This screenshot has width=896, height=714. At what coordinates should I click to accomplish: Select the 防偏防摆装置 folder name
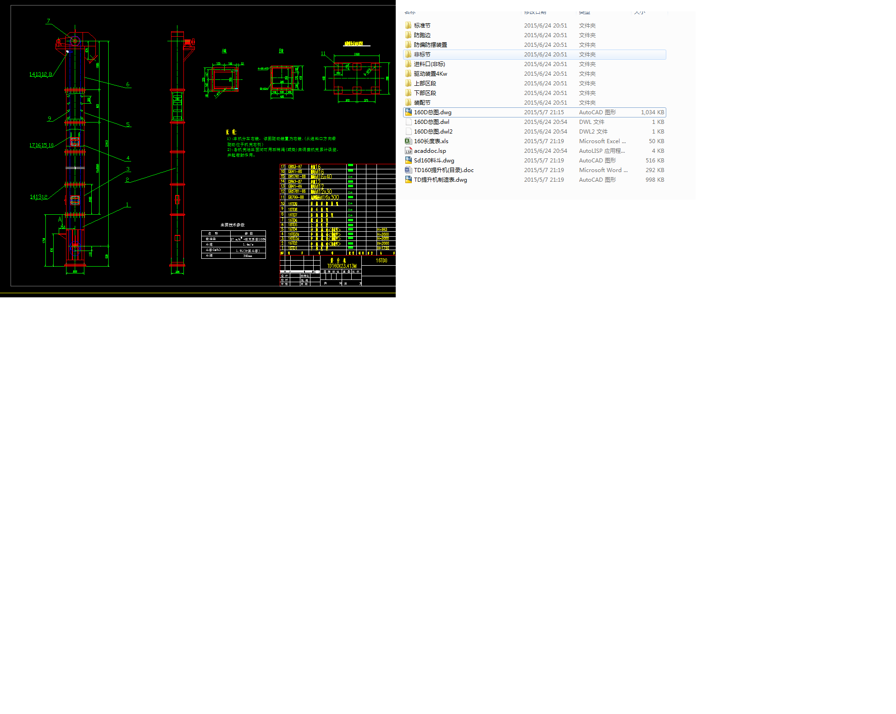point(430,45)
